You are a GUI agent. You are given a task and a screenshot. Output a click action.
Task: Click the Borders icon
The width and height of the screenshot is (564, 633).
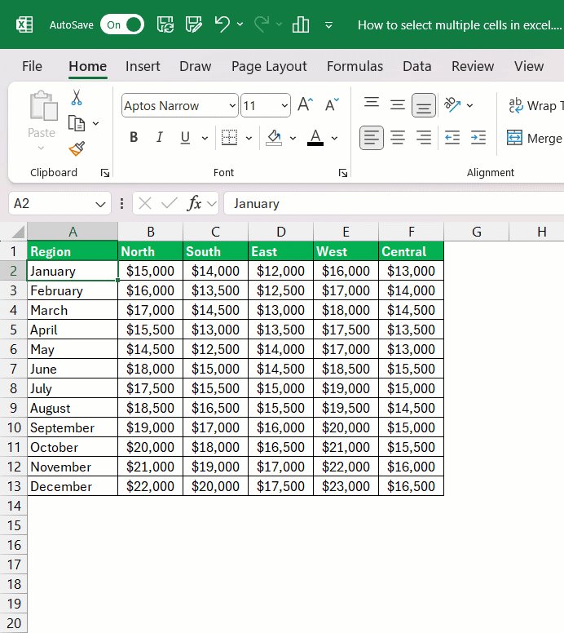229,138
